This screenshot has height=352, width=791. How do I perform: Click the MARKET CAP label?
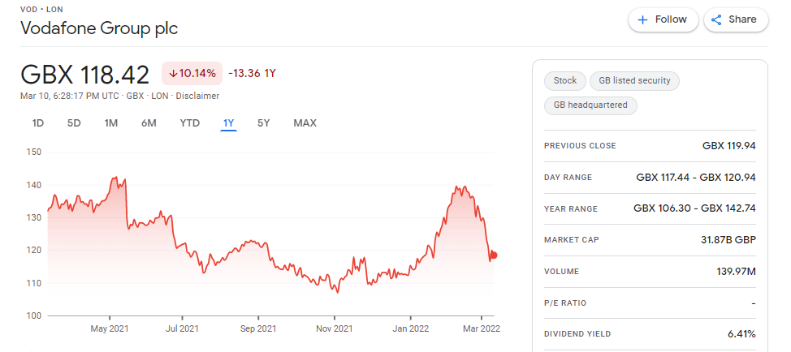point(572,240)
